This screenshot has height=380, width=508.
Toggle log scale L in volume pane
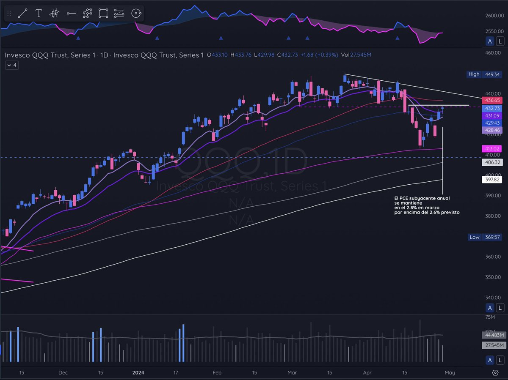(x=500, y=360)
